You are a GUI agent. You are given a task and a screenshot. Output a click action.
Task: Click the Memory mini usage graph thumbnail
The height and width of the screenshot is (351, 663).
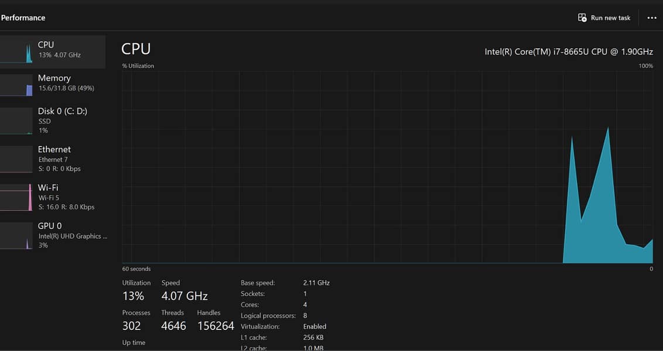point(16,85)
